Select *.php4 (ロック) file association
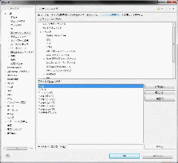The image size is (178, 163). point(47,103)
